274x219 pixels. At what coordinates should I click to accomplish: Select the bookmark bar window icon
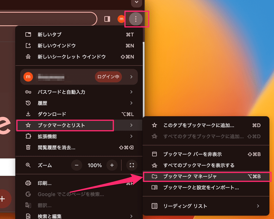pyautogui.click(x=154, y=154)
